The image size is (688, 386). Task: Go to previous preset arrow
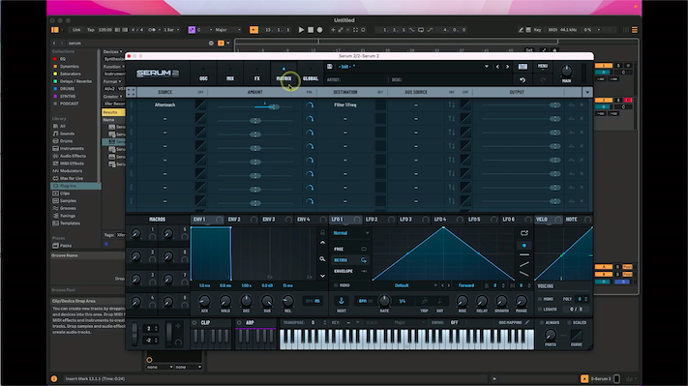pos(497,67)
